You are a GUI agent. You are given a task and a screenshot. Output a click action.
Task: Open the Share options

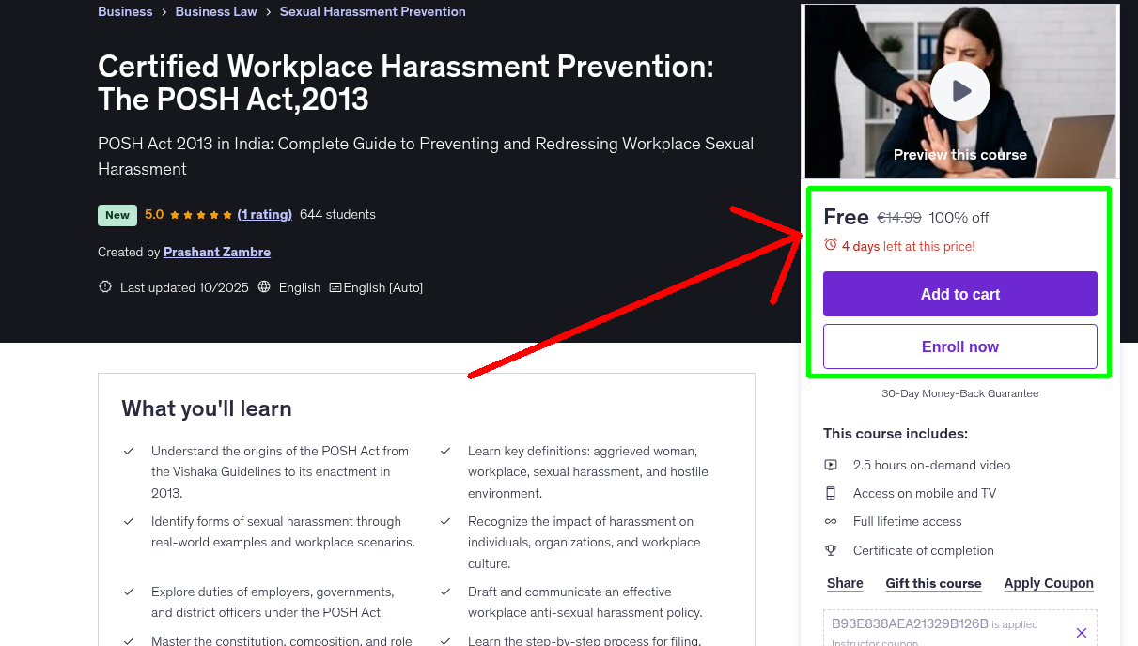[844, 582]
